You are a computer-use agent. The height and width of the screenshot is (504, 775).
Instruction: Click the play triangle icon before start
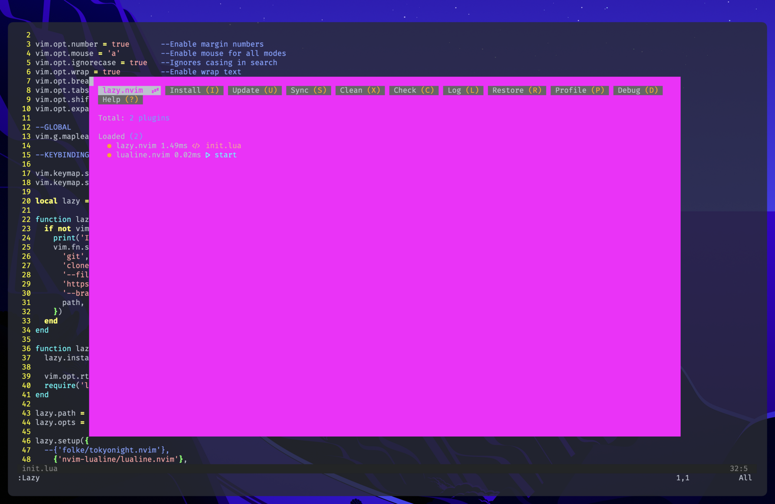tap(208, 155)
